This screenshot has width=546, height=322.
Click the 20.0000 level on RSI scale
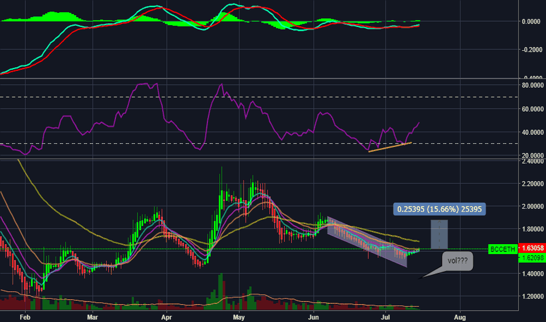[533, 155]
